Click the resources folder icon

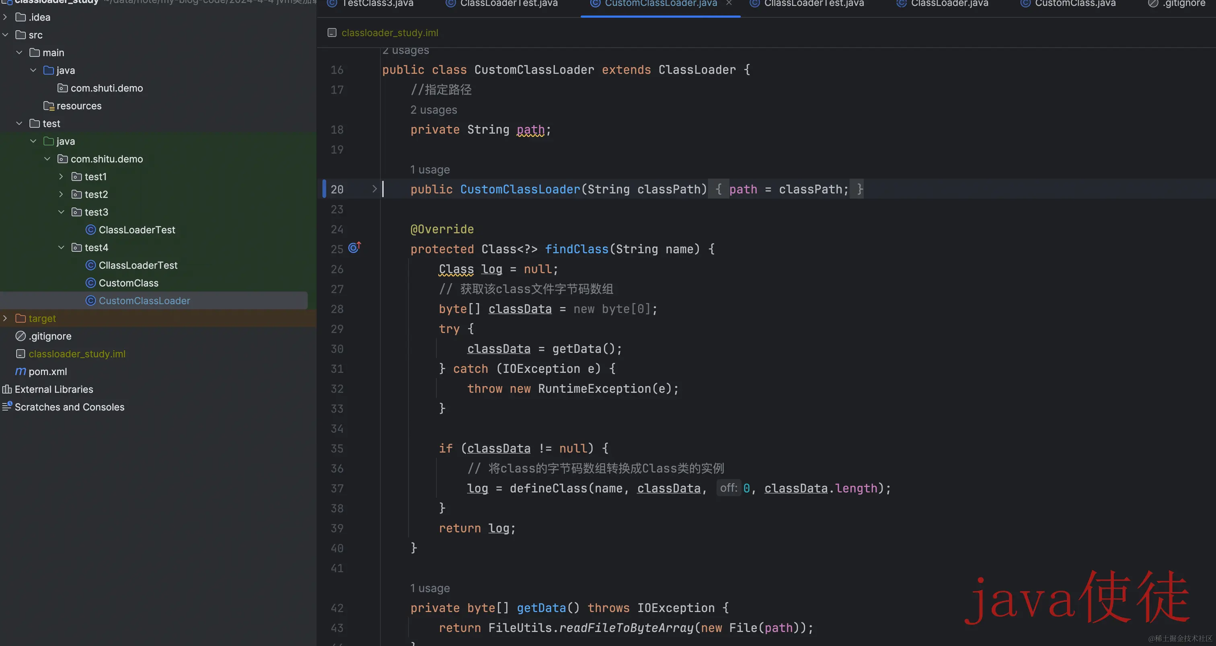tap(49, 106)
